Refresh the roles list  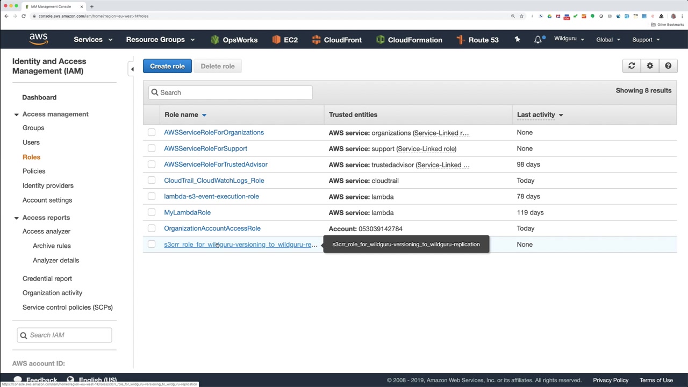[632, 66]
